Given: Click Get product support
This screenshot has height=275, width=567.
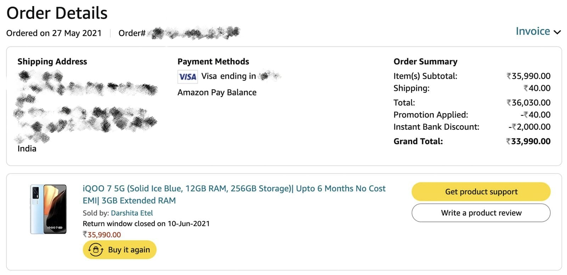Looking at the screenshot, I should [481, 192].
